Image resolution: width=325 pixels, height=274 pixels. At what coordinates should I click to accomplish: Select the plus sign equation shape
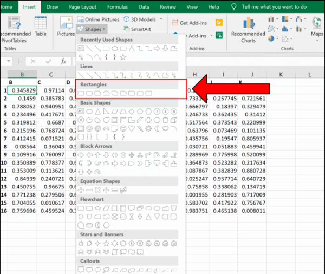[x=81, y=190]
